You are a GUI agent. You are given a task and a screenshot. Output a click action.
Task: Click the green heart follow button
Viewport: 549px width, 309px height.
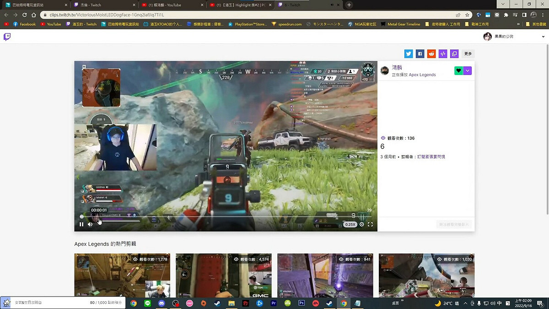458,70
